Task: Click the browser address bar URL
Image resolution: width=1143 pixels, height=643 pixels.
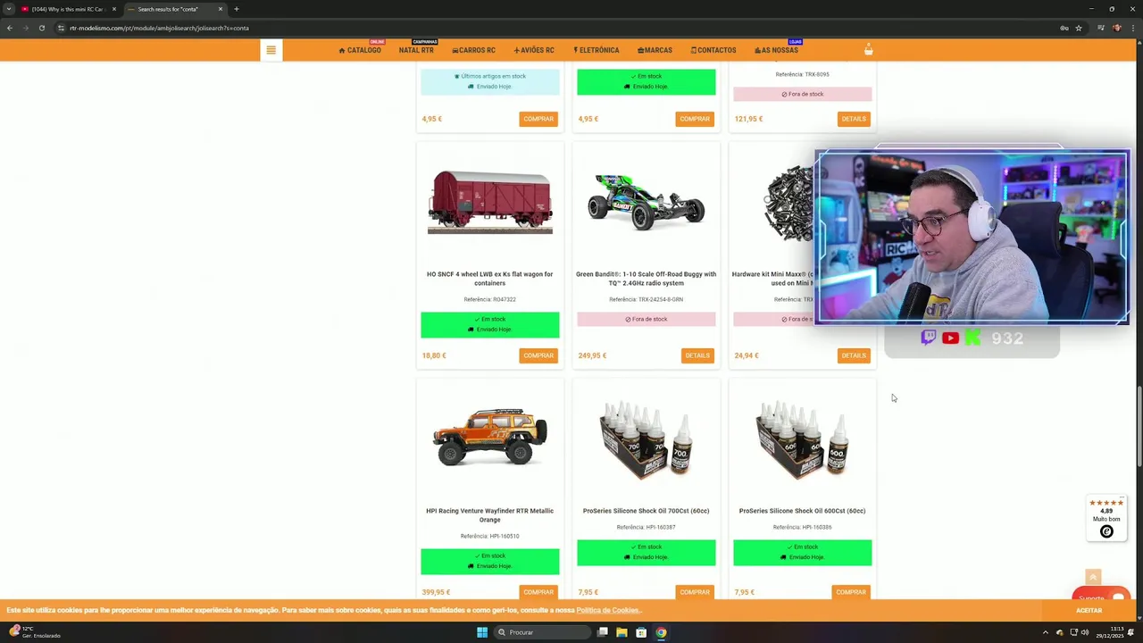Action: [x=159, y=28]
